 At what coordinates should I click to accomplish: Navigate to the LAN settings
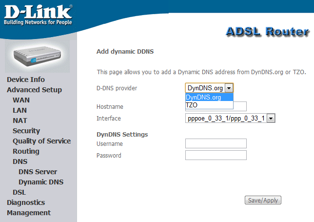(x=20, y=110)
